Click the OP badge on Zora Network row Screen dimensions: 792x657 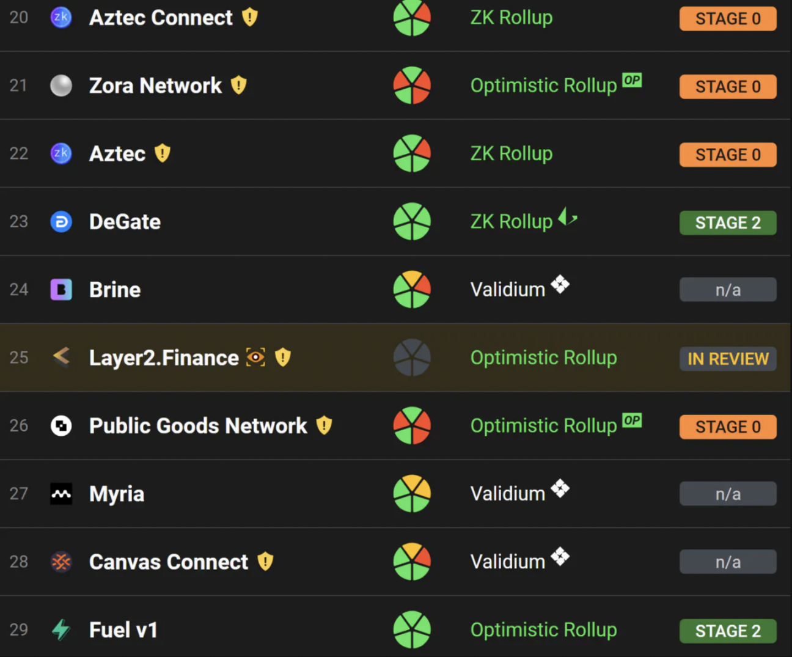632,80
